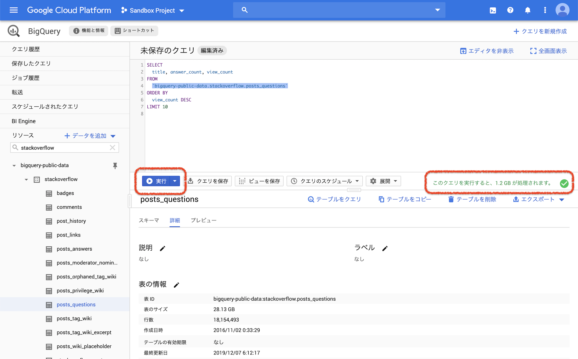The image size is (578, 359).
Task: Focus the resource search field containing stackoverflow
Action: (x=65, y=148)
